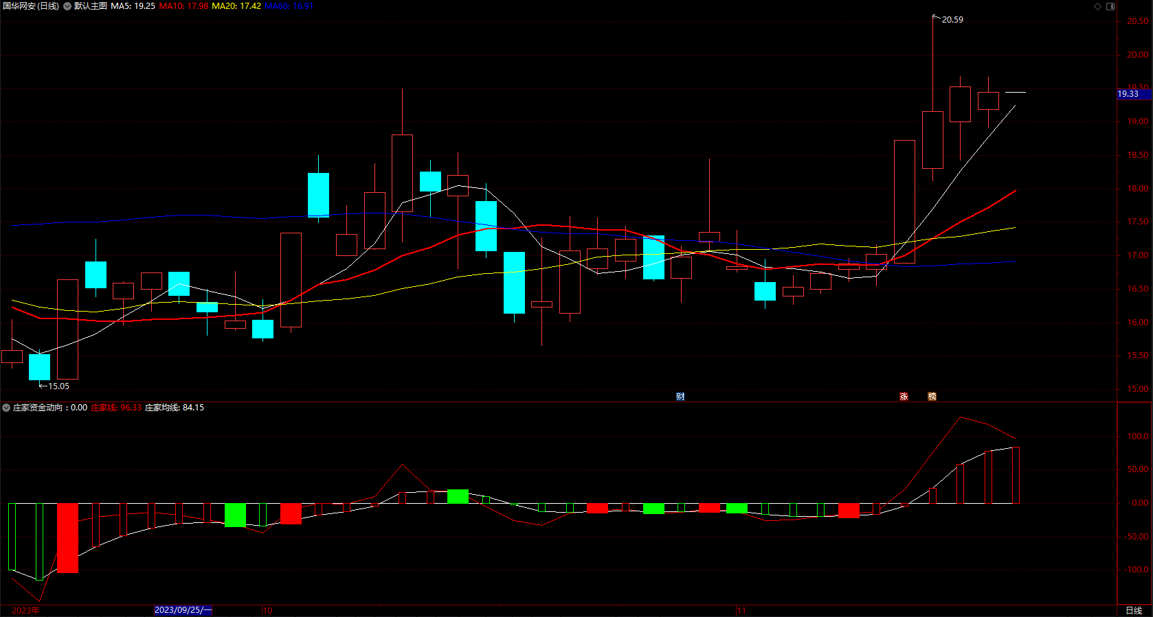Click the diamond icon at the chart's top right
This screenshot has width=1153, height=617.
(1098, 6)
